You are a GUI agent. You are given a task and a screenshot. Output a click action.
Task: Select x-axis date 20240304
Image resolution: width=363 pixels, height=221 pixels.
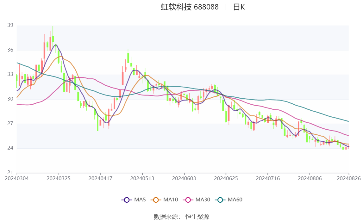click(x=17, y=178)
